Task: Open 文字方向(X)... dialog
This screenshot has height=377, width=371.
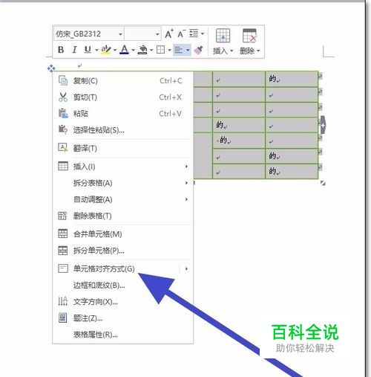Action: pos(122,302)
